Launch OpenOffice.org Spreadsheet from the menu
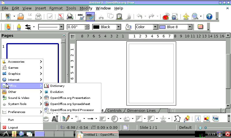231x138 pixels. (x=70, y=104)
